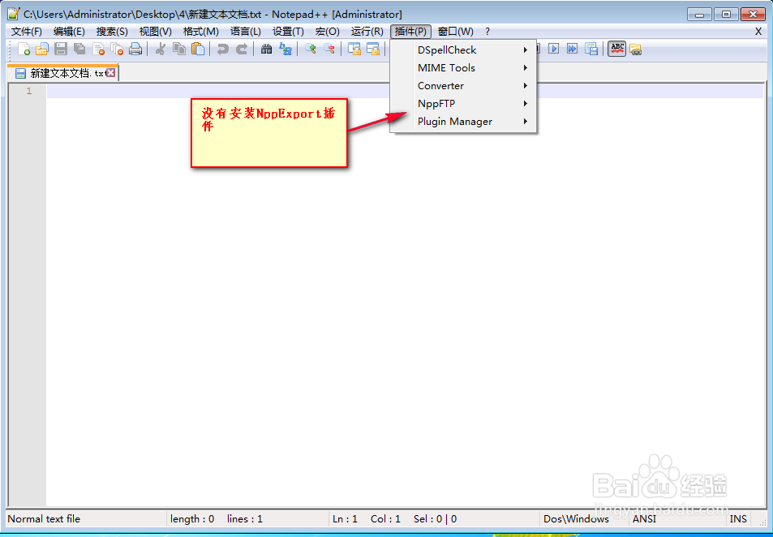Open the 语言(L) menu

tap(245, 32)
